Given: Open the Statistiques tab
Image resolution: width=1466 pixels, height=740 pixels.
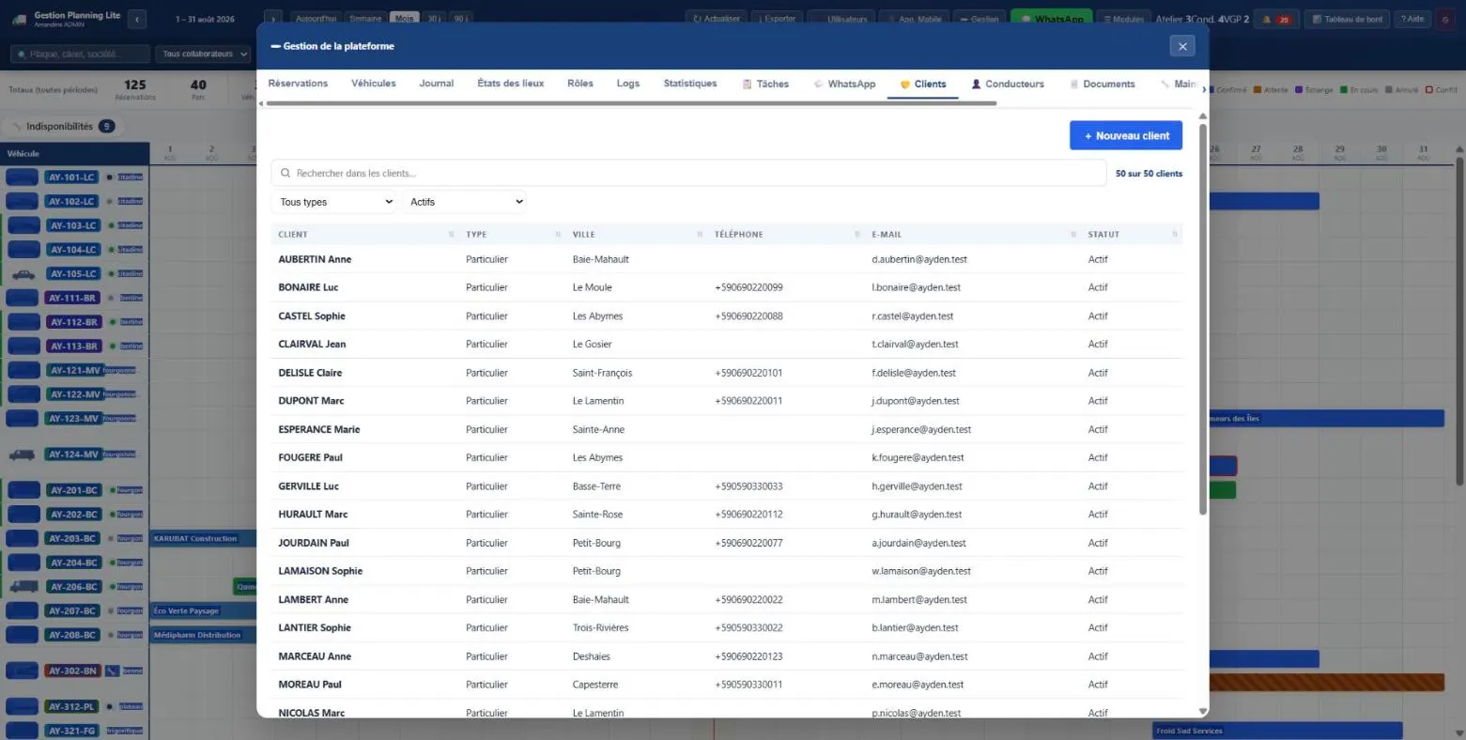Looking at the screenshot, I should point(690,84).
